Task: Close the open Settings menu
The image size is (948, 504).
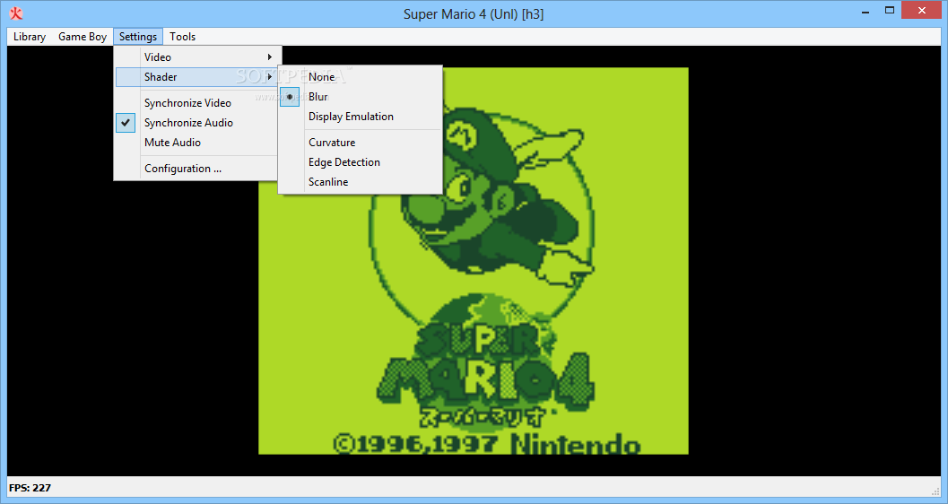Action: tap(138, 36)
